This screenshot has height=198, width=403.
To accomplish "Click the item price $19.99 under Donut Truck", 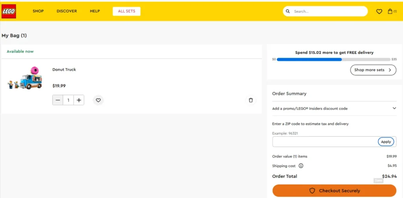I will pyautogui.click(x=59, y=86).
